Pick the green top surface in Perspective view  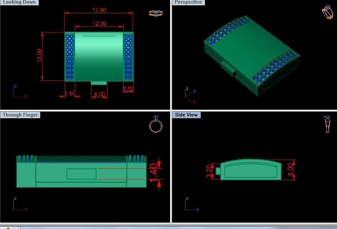tap(252, 48)
